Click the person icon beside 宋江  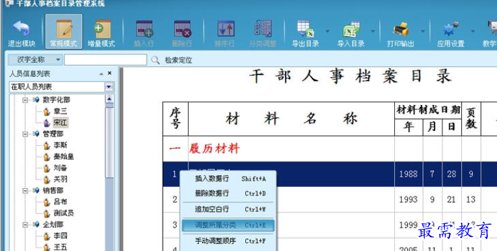[x=47, y=123]
